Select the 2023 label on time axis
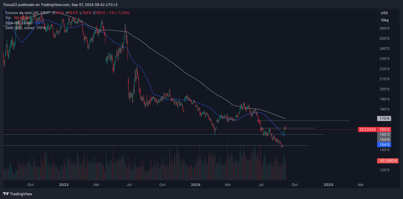 [x=63, y=184]
